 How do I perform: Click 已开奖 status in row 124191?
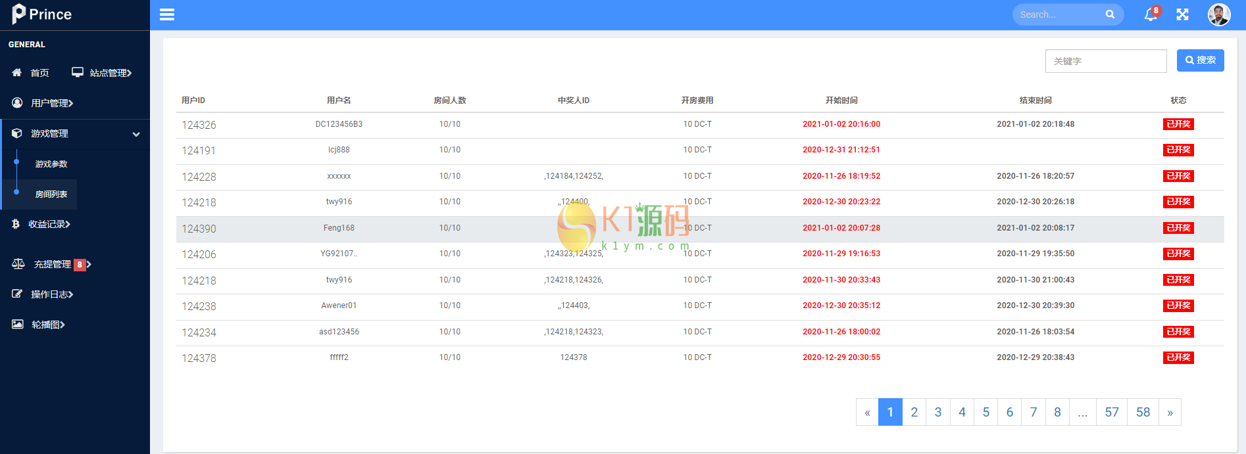click(x=1178, y=150)
